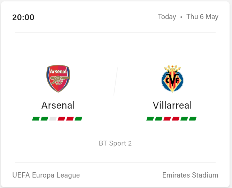Image resolution: width=232 pixels, height=188 pixels.
Task: Click Villarreal's leftmost green form bar
Action: [150, 119]
